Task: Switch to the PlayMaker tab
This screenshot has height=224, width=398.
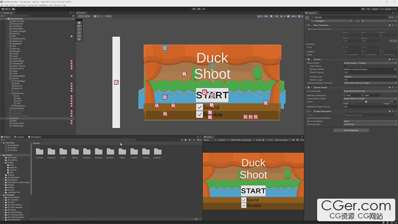Action: (34, 137)
